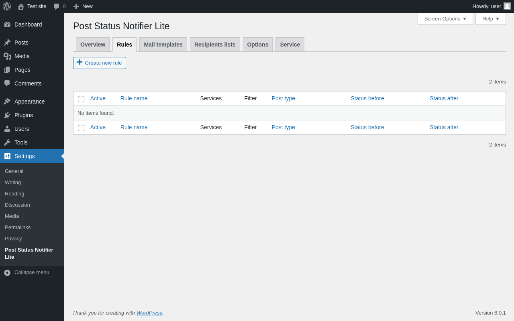Sort by Active in footer row
514x321 pixels.
(x=98, y=127)
